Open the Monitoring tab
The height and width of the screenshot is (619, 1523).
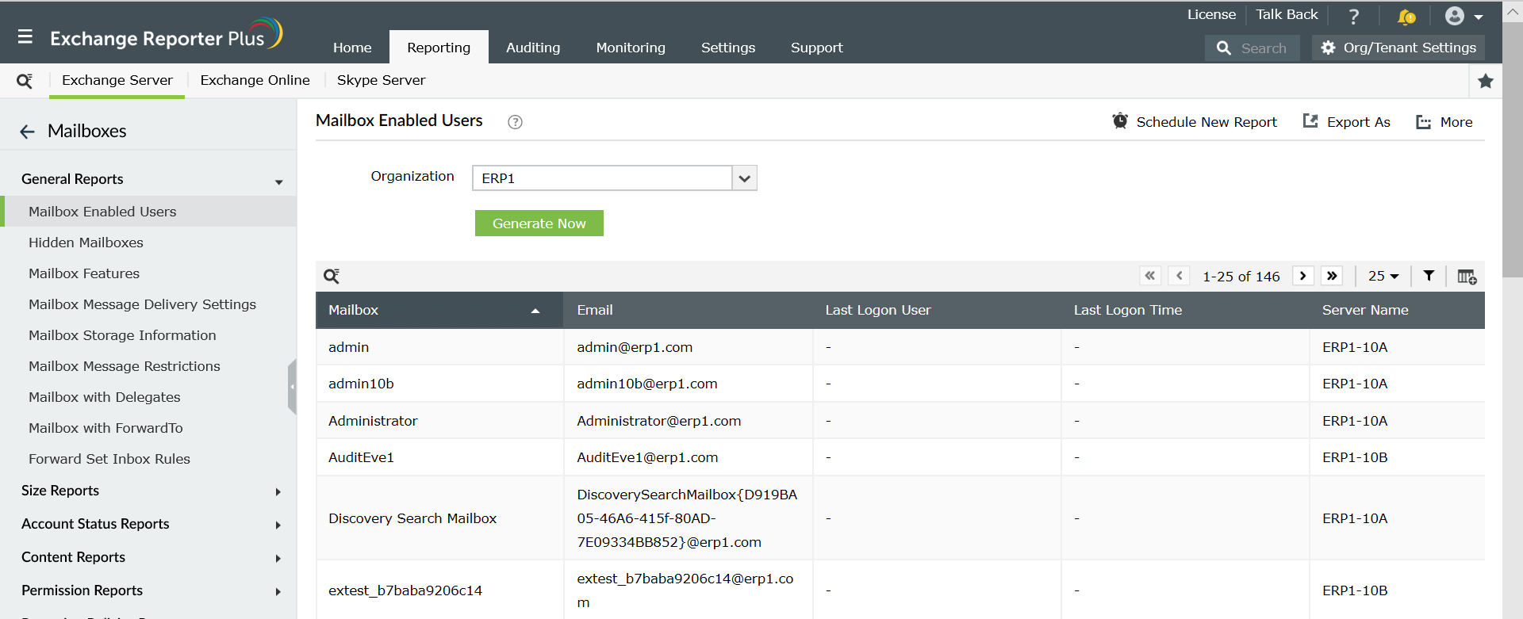pyautogui.click(x=631, y=48)
